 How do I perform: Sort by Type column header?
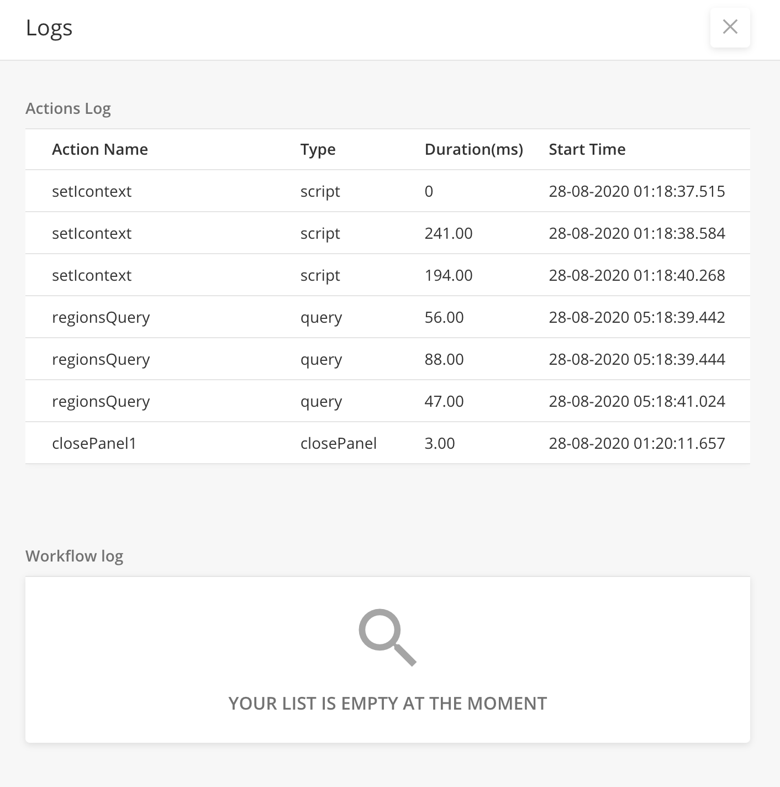(x=318, y=149)
